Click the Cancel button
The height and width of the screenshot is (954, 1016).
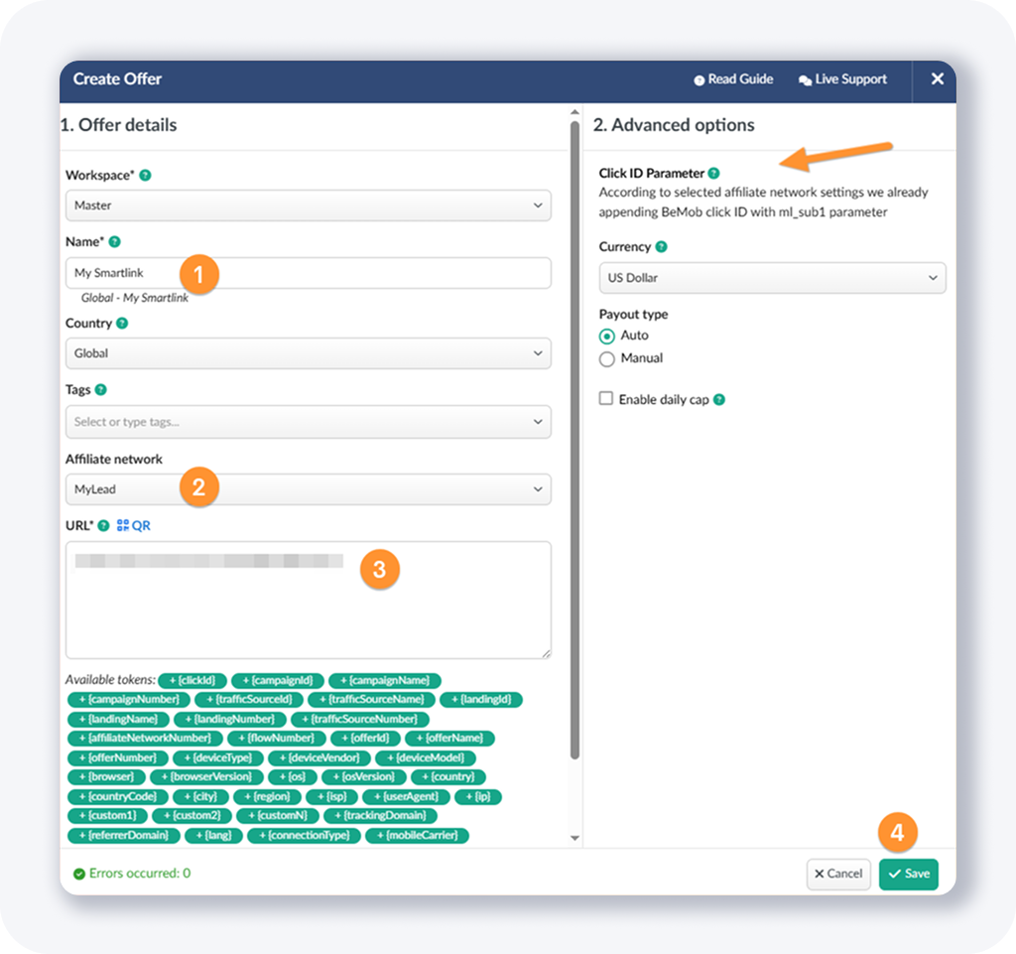838,874
